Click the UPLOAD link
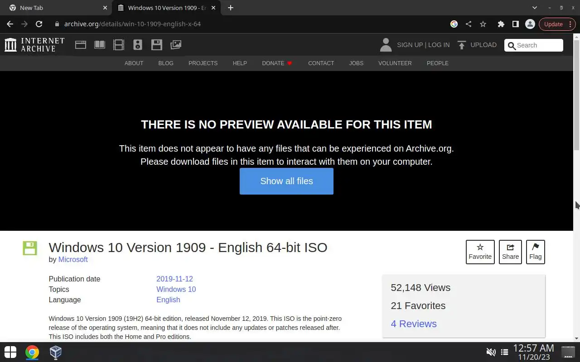580x362 pixels. click(483, 45)
